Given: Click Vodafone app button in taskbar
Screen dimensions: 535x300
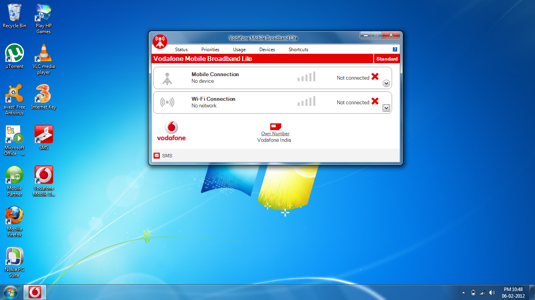Looking at the screenshot, I should click(x=35, y=292).
